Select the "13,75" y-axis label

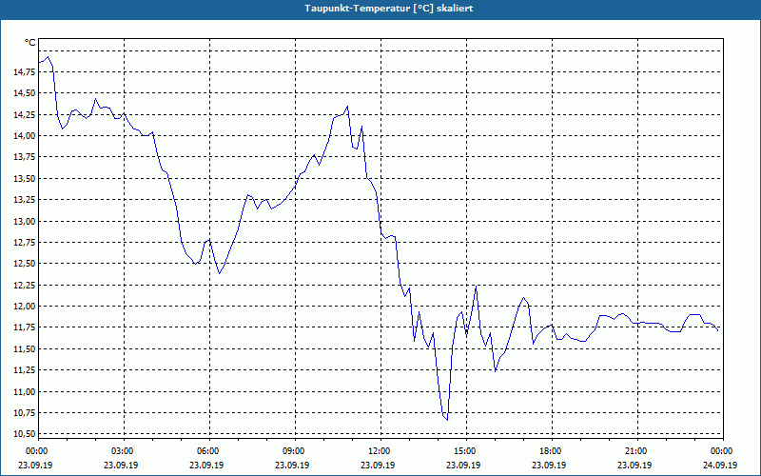[24, 157]
